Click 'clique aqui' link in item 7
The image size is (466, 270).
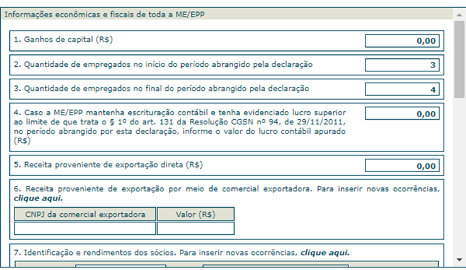325,253
